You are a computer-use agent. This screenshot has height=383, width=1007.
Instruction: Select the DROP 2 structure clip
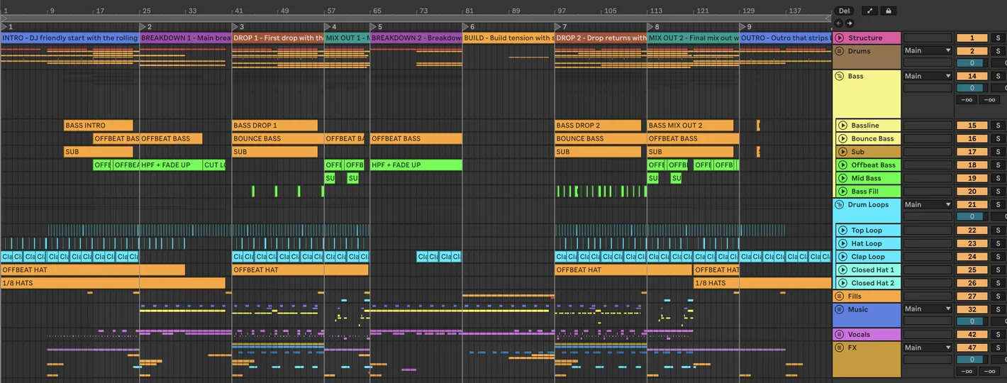coord(601,38)
